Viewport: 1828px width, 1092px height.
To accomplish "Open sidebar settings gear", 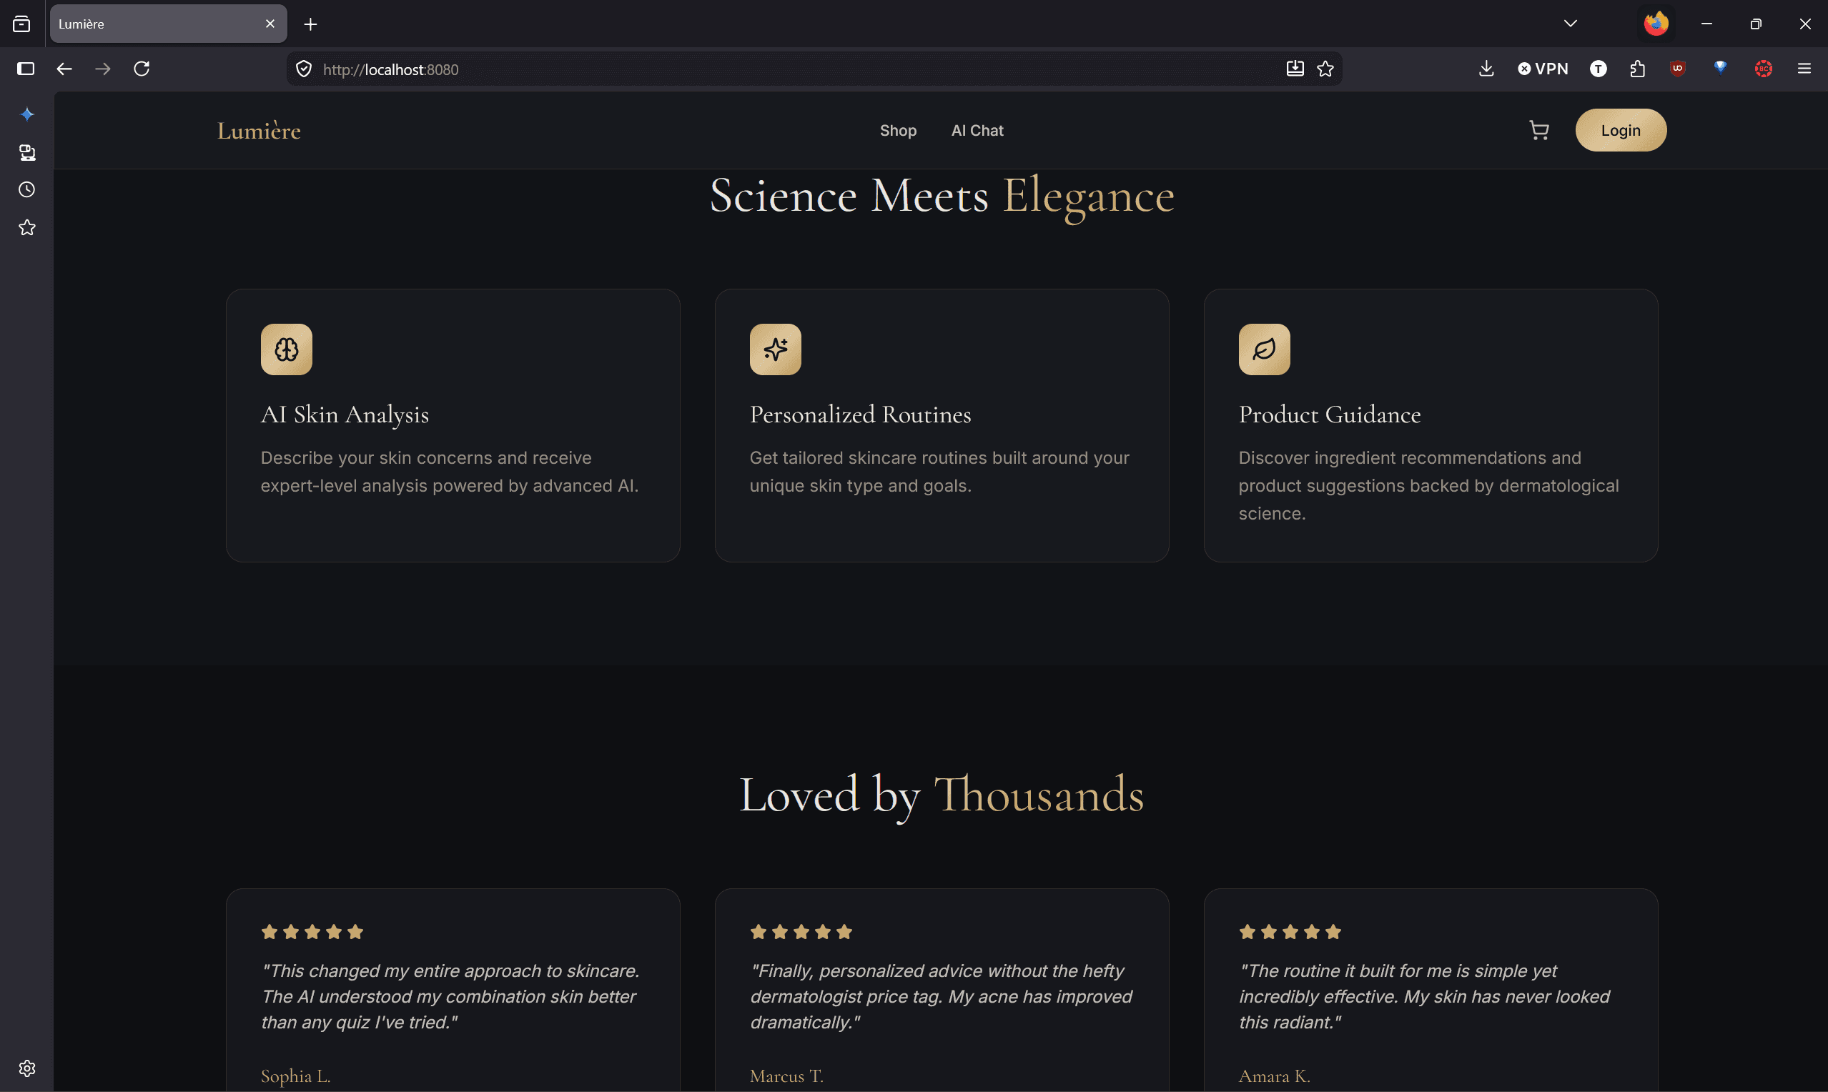I will point(27,1068).
